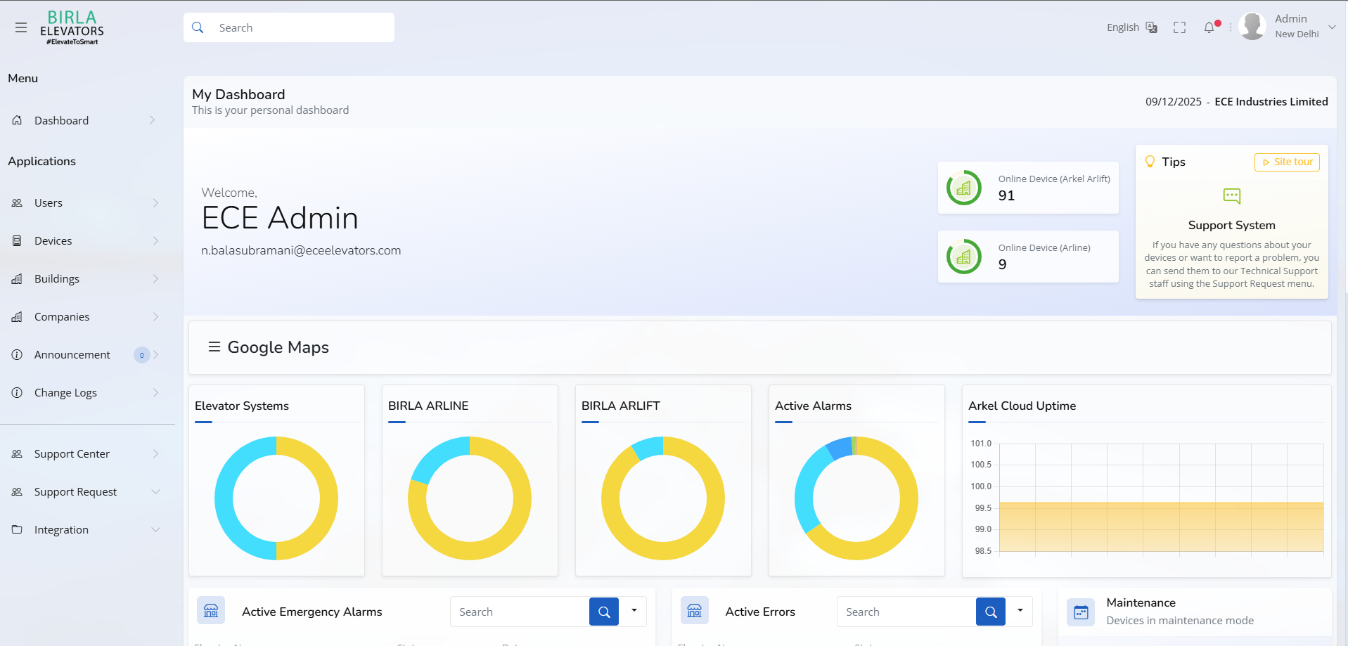Open the notifications bell
This screenshot has width=1348, height=646.
click(1209, 27)
